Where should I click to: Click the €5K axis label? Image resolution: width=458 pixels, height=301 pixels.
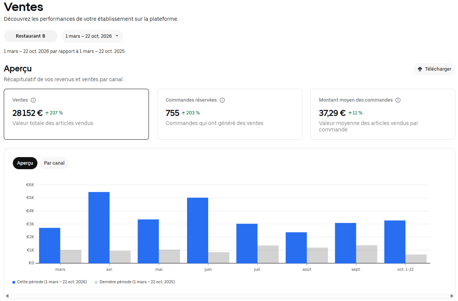[30, 198]
